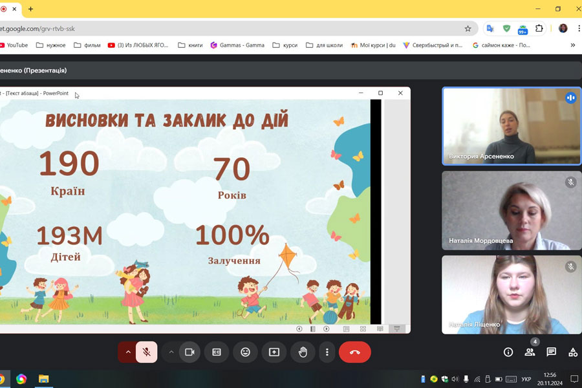Viewport: 582px width, 388px height.
Task: Leave the call with red button
Action: [354, 352]
